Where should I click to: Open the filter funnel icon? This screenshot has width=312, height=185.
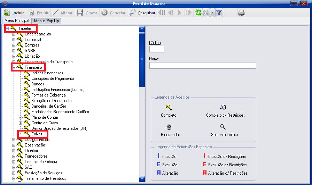219,13
